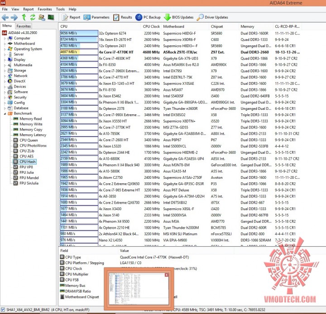Sort by the Memory column header
The image size is (326, 314).
[256, 26]
